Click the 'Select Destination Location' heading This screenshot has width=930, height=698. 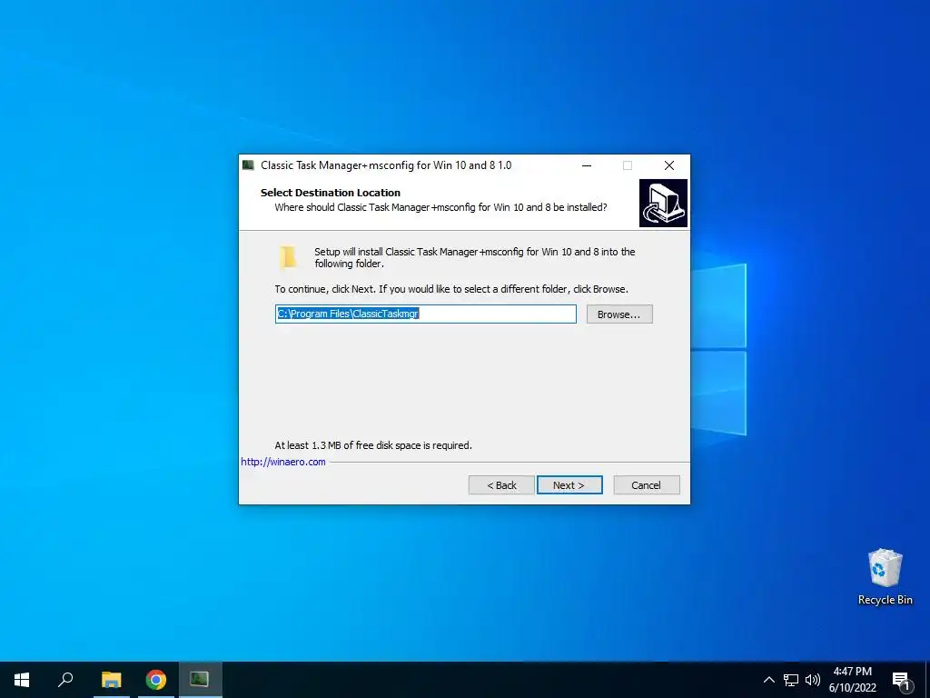[x=331, y=193]
